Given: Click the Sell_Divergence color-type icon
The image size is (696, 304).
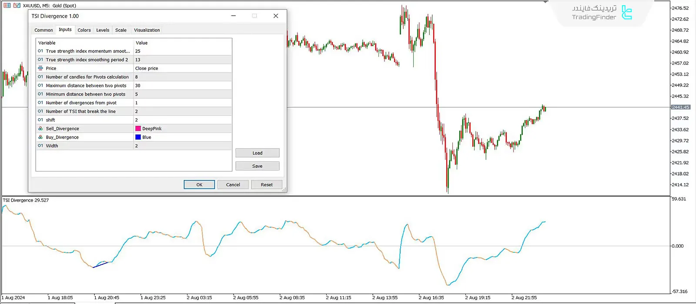Looking at the screenshot, I should click(x=40, y=129).
